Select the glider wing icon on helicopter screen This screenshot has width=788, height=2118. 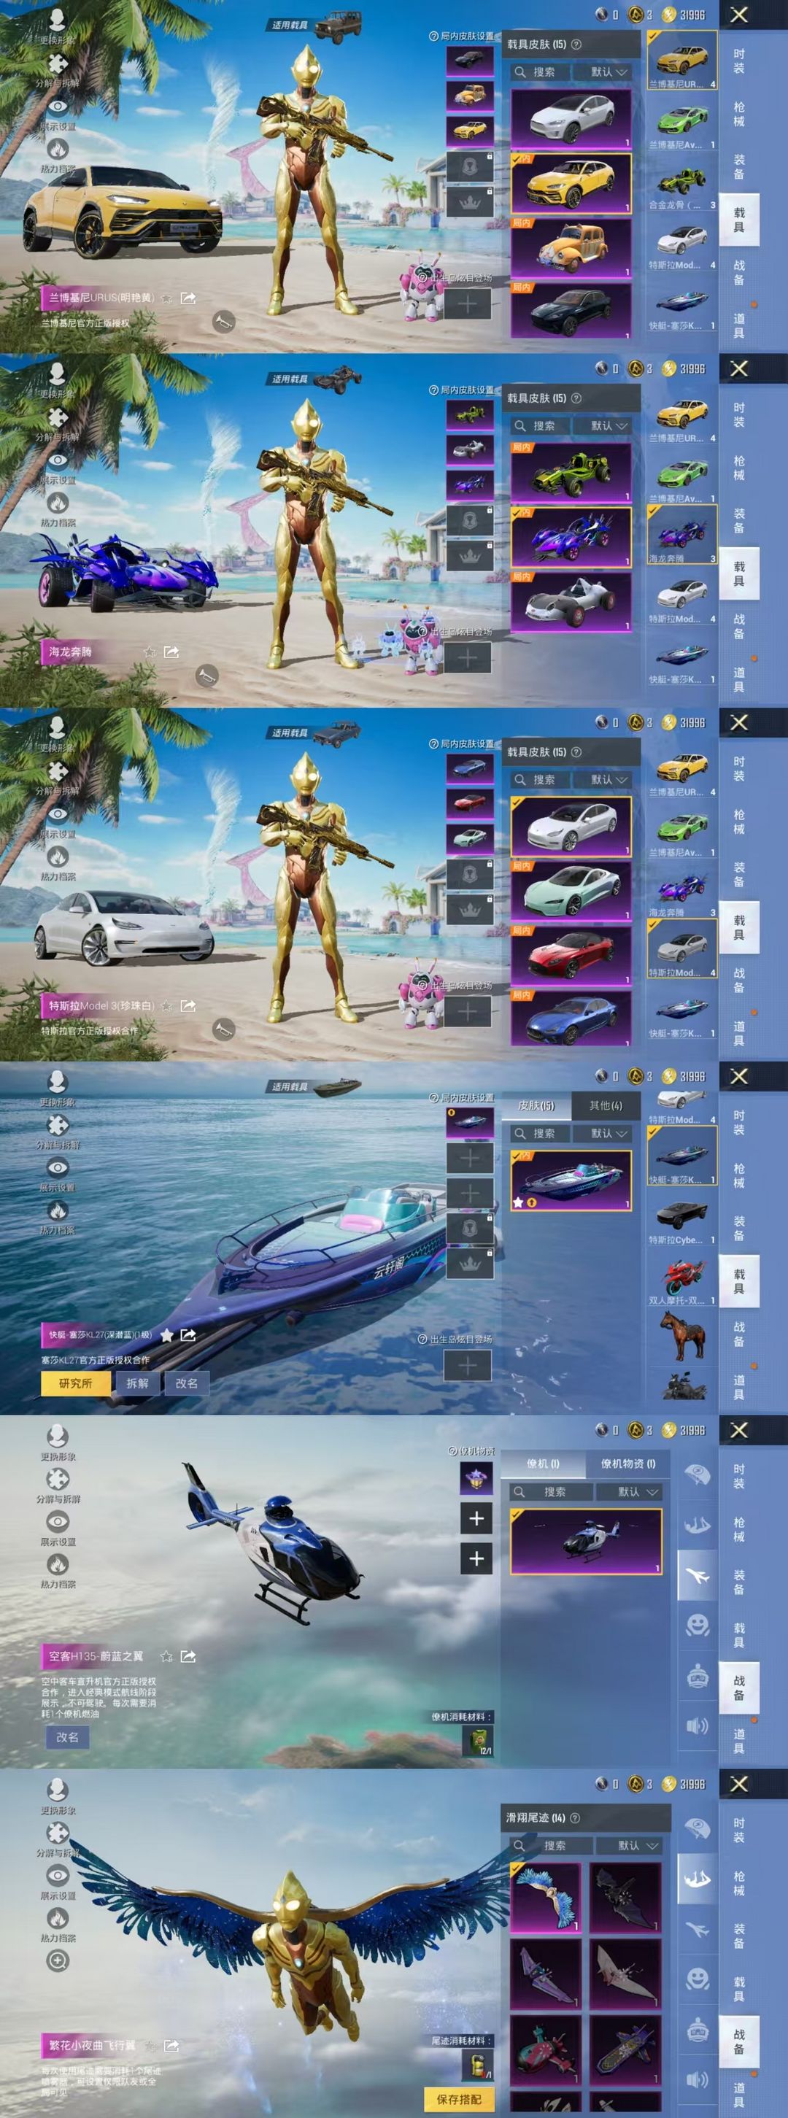point(698,1525)
